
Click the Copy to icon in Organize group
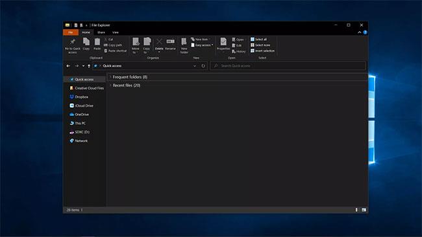coord(147,41)
